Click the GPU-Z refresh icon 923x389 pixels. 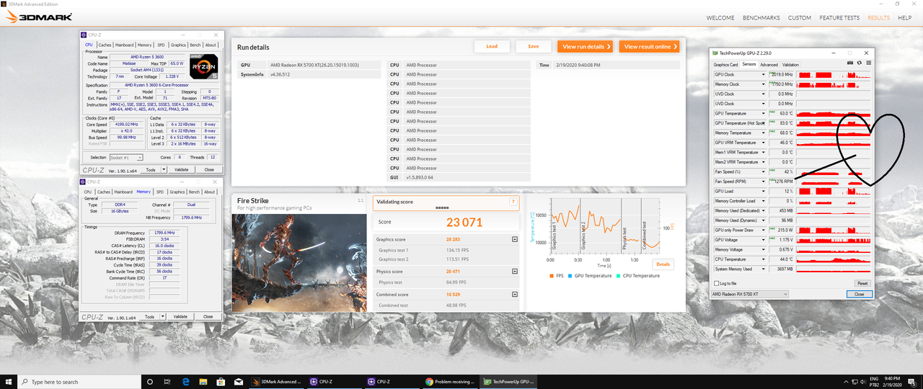860,64
